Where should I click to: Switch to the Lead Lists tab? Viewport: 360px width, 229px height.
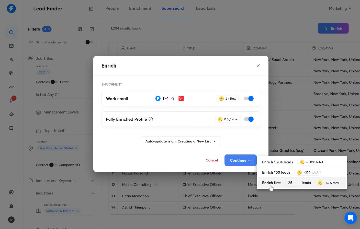click(206, 8)
